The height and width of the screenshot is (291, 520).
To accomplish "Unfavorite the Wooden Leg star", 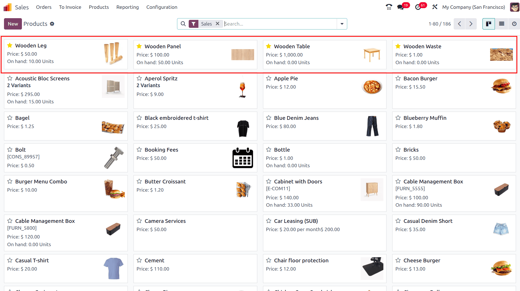I will [x=10, y=45].
